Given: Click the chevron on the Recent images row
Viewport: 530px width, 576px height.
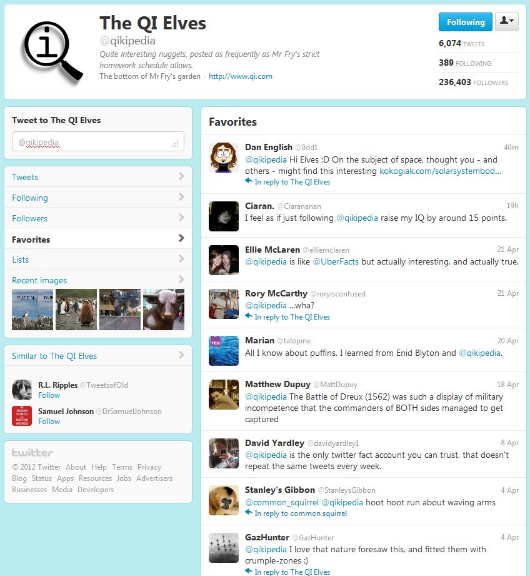Looking at the screenshot, I should pos(181,279).
